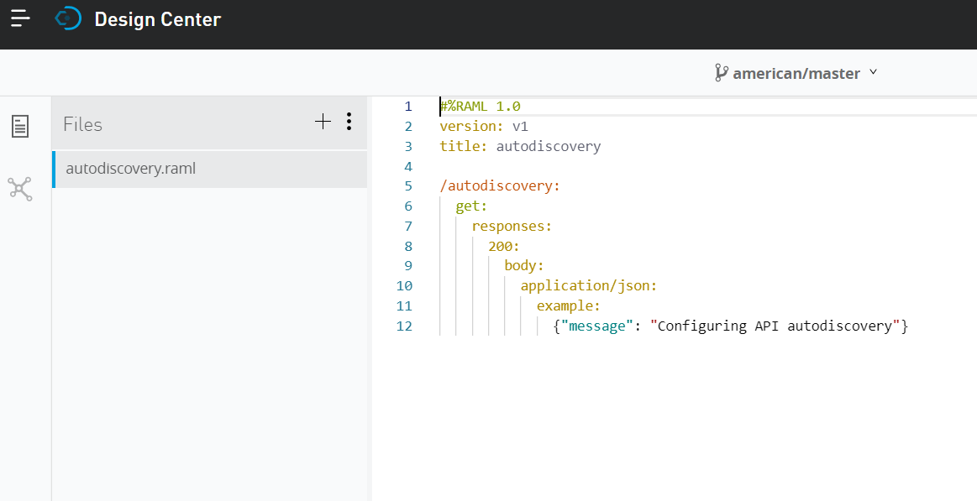
Task: Click chevron next to american/master
Action: (873, 72)
